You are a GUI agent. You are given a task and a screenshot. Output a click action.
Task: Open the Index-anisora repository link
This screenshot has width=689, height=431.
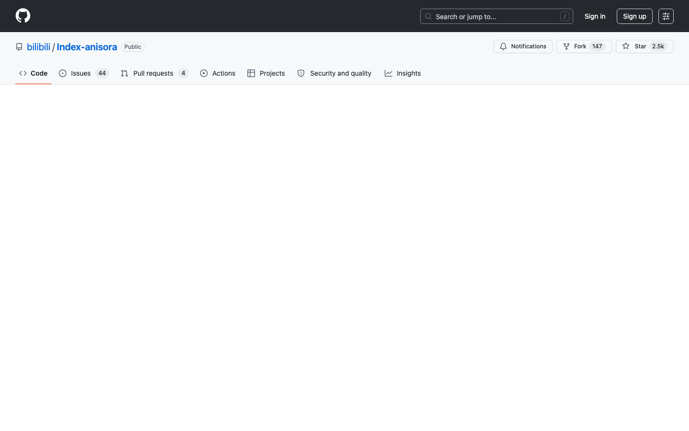tap(87, 47)
